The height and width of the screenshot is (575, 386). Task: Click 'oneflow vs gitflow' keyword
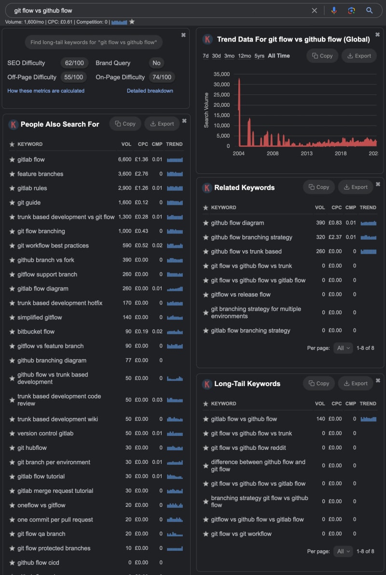[41, 505]
